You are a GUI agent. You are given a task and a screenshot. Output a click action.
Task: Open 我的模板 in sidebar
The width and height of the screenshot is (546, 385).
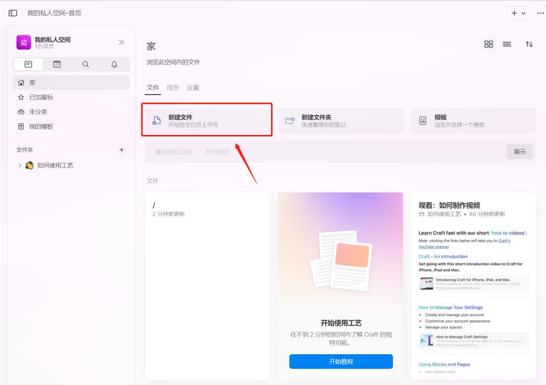71,126
